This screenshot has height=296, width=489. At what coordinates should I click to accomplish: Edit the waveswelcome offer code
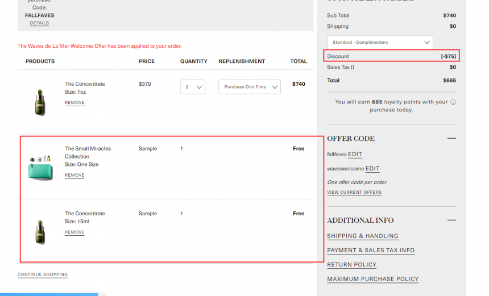(372, 169)
